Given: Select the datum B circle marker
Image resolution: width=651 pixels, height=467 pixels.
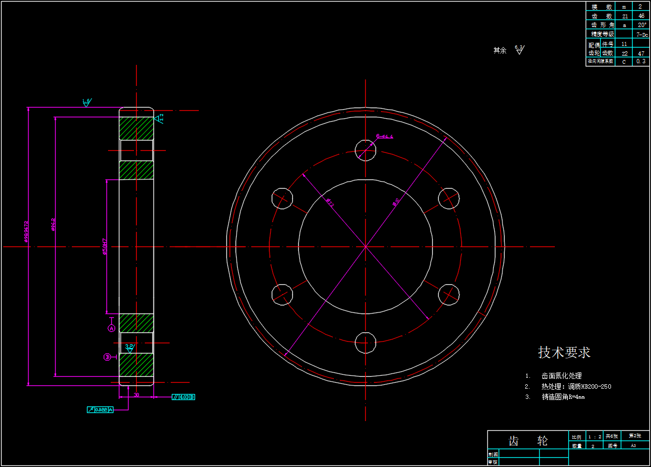Looking at the screenshot, I should click(x=108, y=357).
